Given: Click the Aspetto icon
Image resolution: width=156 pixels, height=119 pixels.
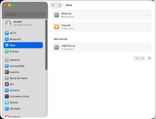Looking at the screenshot, I should click(7, 72).
